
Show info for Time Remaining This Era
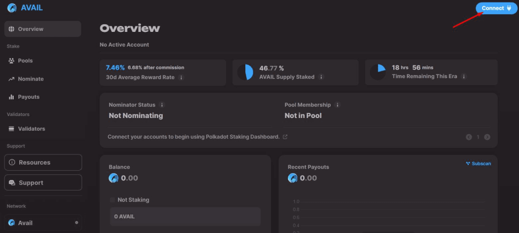pos(464,76)
